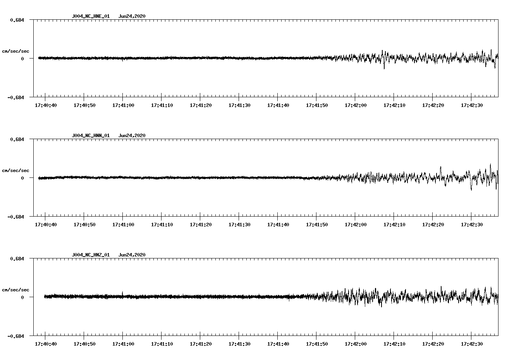Viewport: 526px width, 358px height.
Task: Click the cm/sec/sec unit label of HNE plot
Action: [16, 51]
